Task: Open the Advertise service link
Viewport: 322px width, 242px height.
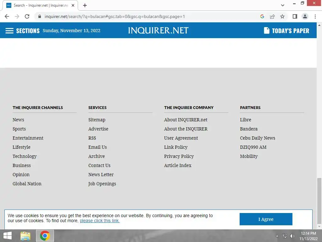Action: coord(98,129)
